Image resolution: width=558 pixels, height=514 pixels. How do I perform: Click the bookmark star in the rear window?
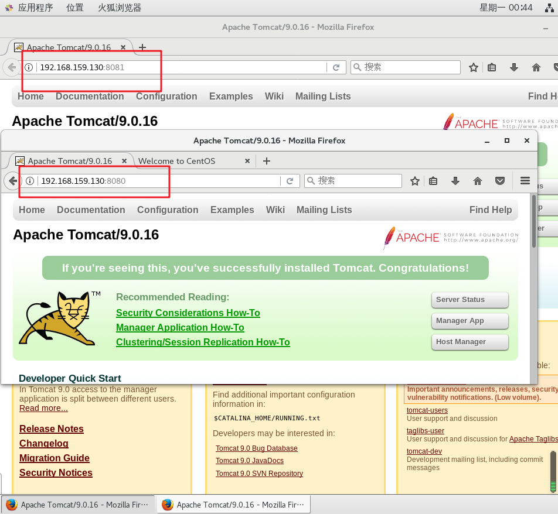point(474,67)
